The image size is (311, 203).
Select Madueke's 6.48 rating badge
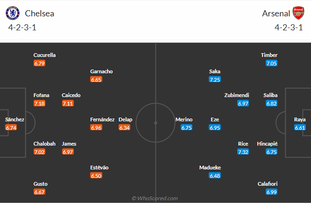pos(215,175)
